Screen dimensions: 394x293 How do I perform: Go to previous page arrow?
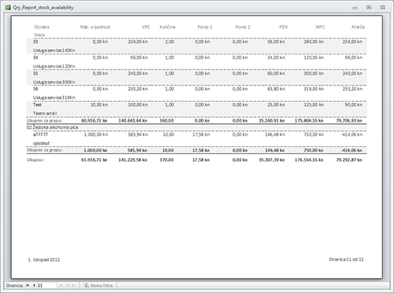click(34, 285)
